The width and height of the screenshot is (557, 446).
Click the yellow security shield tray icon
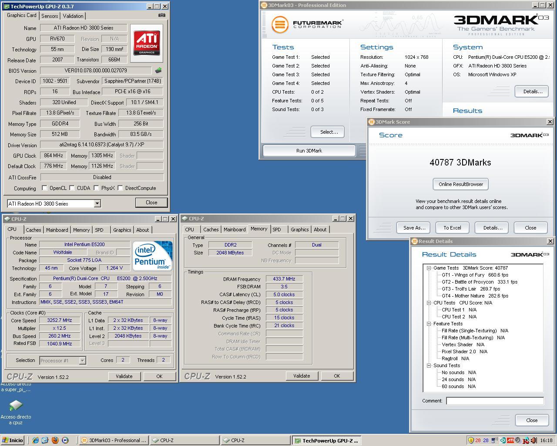[x=471, y=440]
